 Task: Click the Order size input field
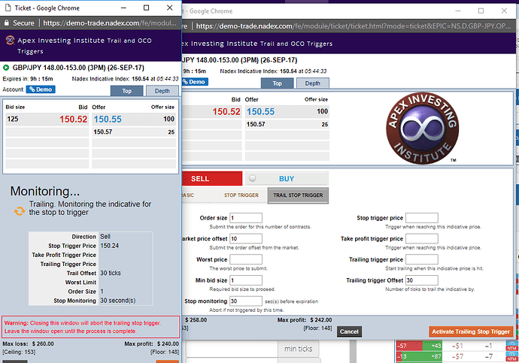pos(246,218)
